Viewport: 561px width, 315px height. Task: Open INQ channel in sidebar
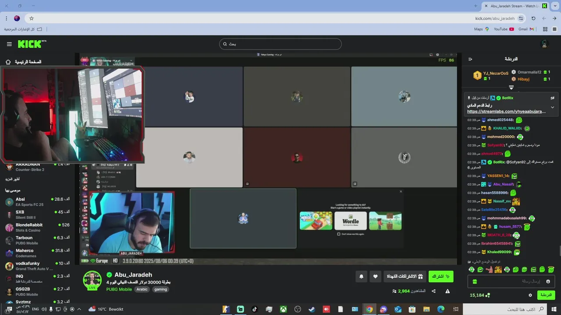pyautogui.click(x=37, y=279)
